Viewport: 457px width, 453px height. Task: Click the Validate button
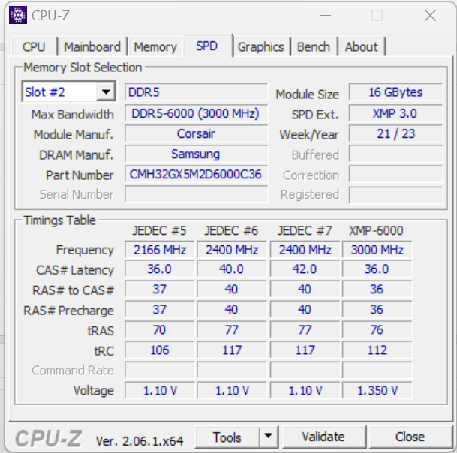tap(323, 436)
